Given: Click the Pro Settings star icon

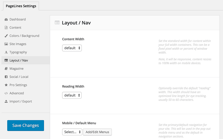Looking at the screenshot, I should [6, 85].
